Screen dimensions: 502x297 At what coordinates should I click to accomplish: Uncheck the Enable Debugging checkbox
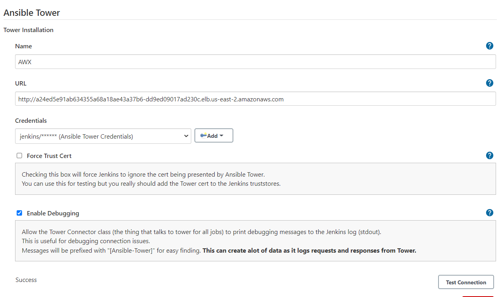(x=19, y=213)
